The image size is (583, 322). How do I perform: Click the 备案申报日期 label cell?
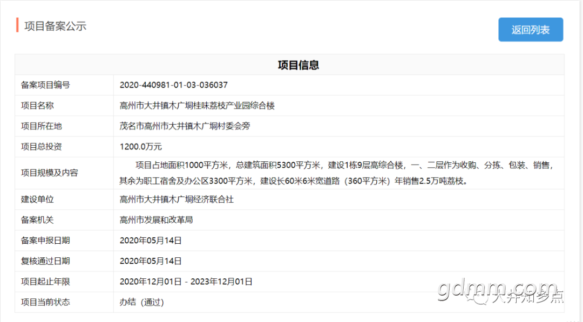tap(64, 241)
